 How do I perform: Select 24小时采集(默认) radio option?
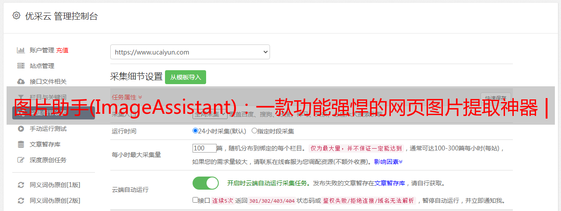click(195, 131)
